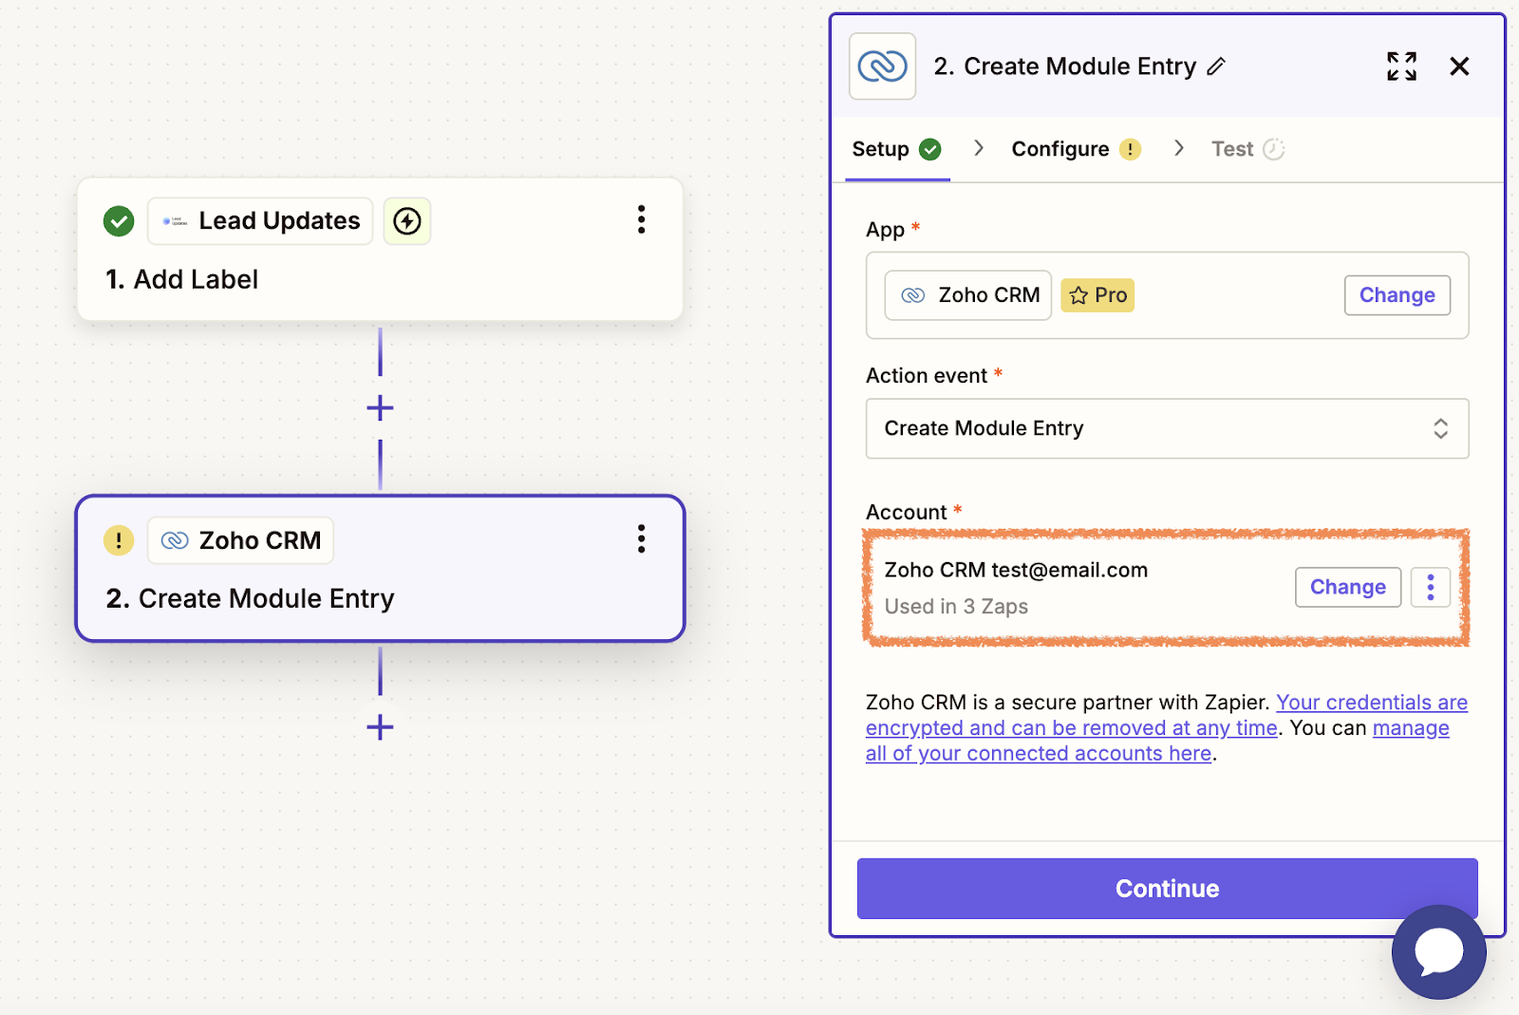
Task: Add a step below Create Module Entry
Action: (380, 727)
